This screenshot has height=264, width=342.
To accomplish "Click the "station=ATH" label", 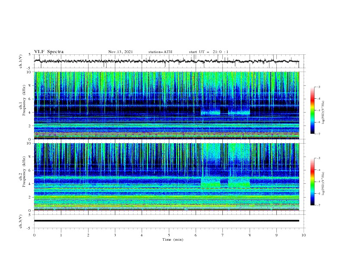I will coord(160,52).
